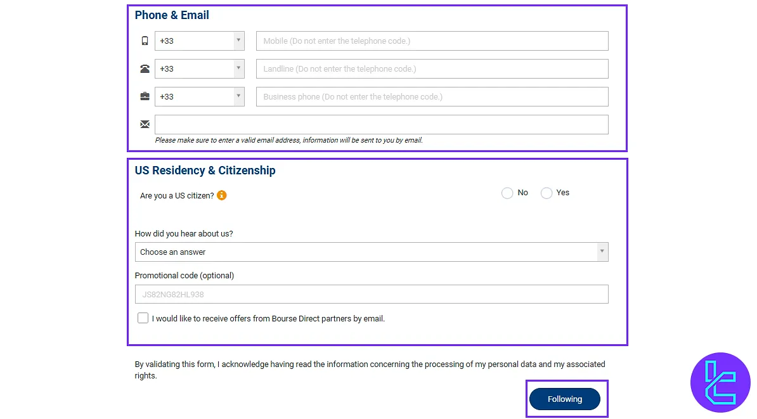The height and width of the screenshot is (419, 757).
Task: Open the US citizen info tooltip icon
Action: 221,195
